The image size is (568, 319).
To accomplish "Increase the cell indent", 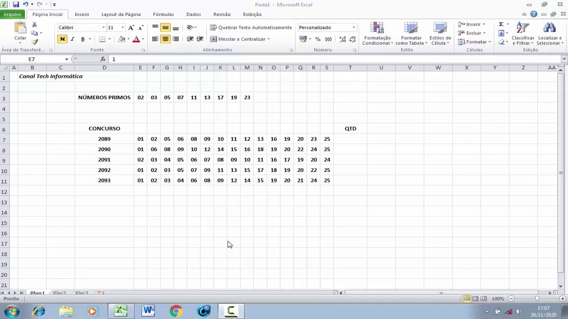I will click(200, 39).
